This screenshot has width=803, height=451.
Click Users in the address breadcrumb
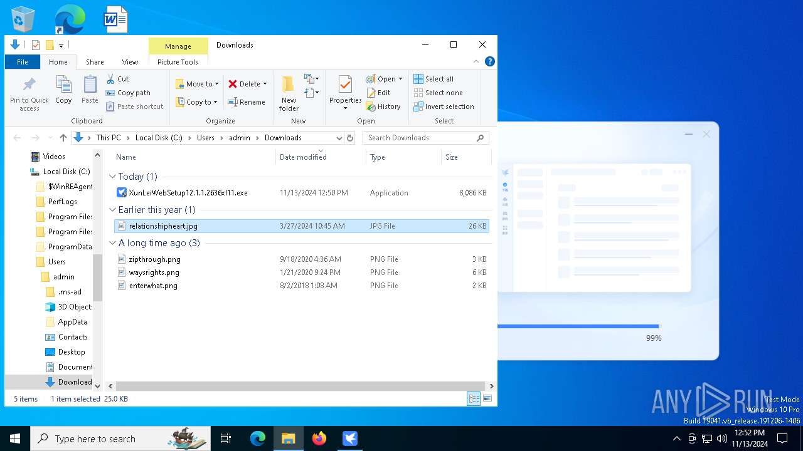(x=206, y=138)
